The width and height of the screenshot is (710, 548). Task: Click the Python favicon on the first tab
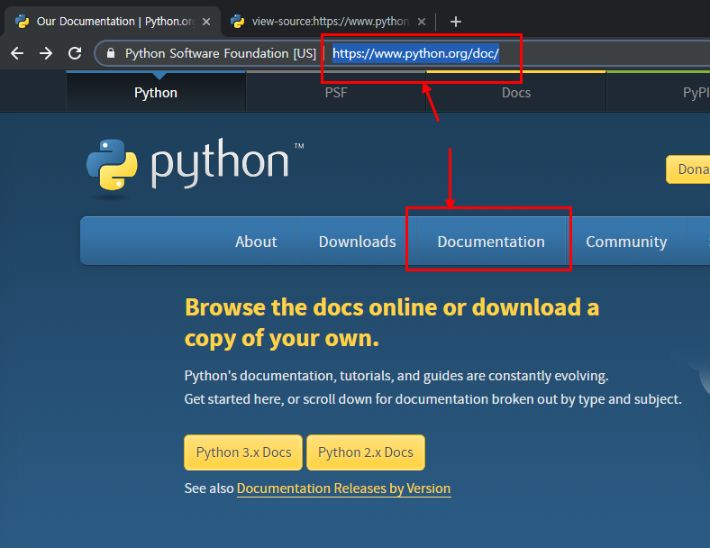pos(23,22)
